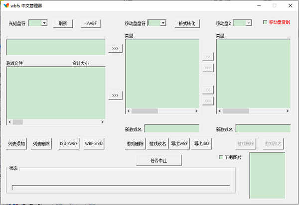The image size is (299, 205).
Task: Click the game file list horizontal scrollbar thumb
Action: point(18,122)
